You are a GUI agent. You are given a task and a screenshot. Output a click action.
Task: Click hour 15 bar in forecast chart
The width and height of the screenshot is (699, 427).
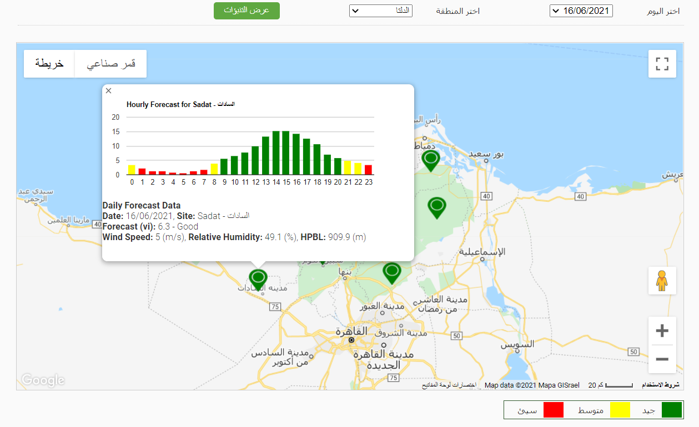286,153
